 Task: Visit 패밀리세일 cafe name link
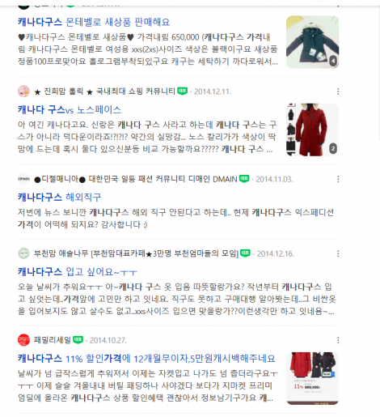click(53, 340)
